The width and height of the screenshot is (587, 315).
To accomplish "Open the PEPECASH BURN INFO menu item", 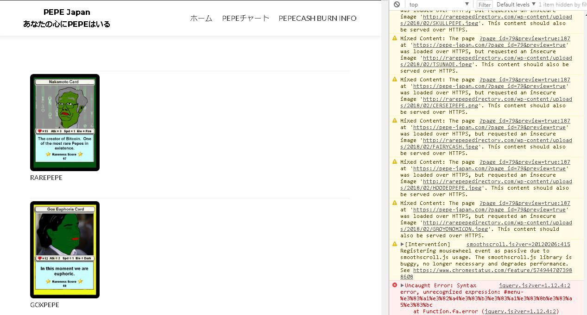I will (317, 18).
